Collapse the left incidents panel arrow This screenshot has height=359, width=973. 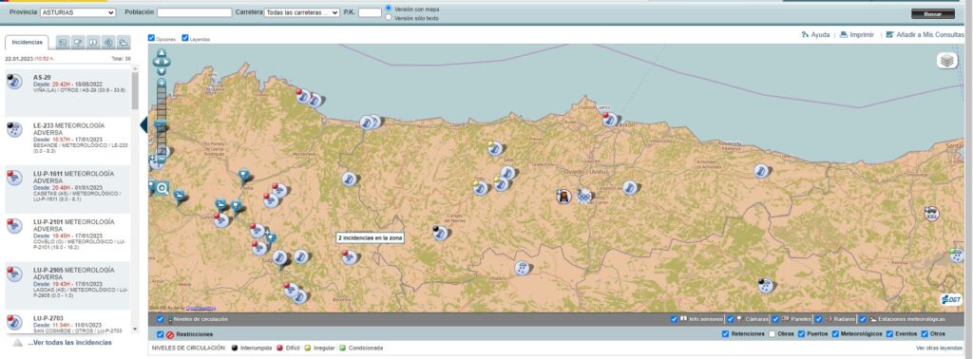(x=143, y=124)
